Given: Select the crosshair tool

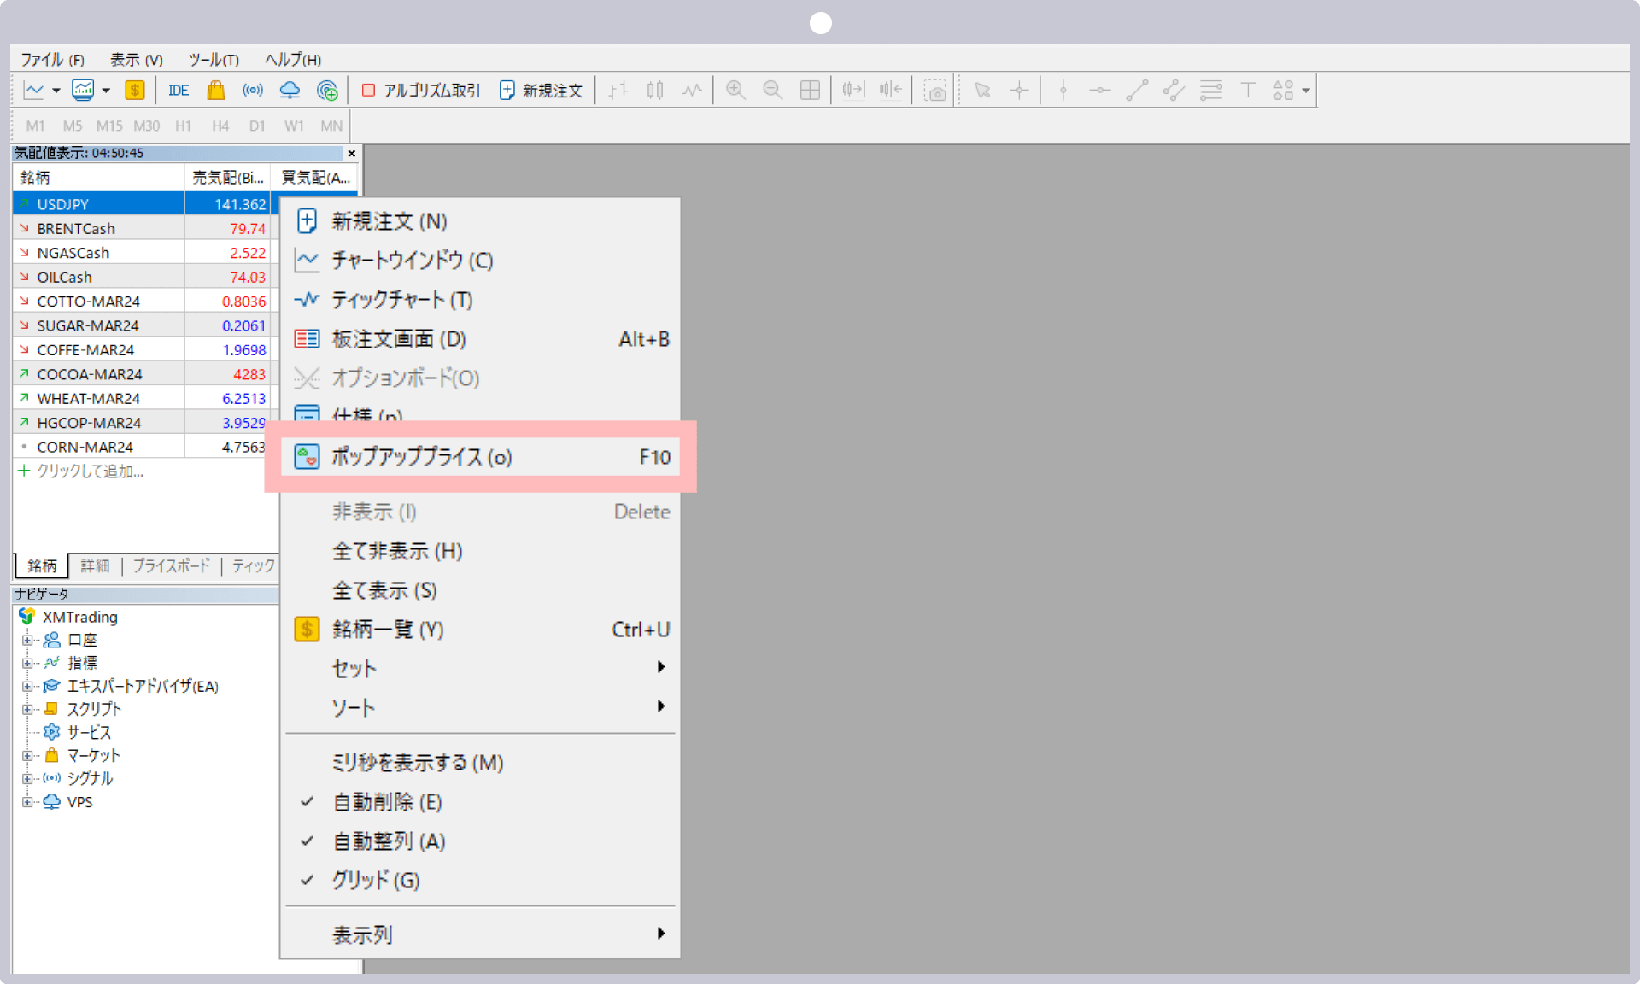Looking at the screenshot, I should 1019,90.
